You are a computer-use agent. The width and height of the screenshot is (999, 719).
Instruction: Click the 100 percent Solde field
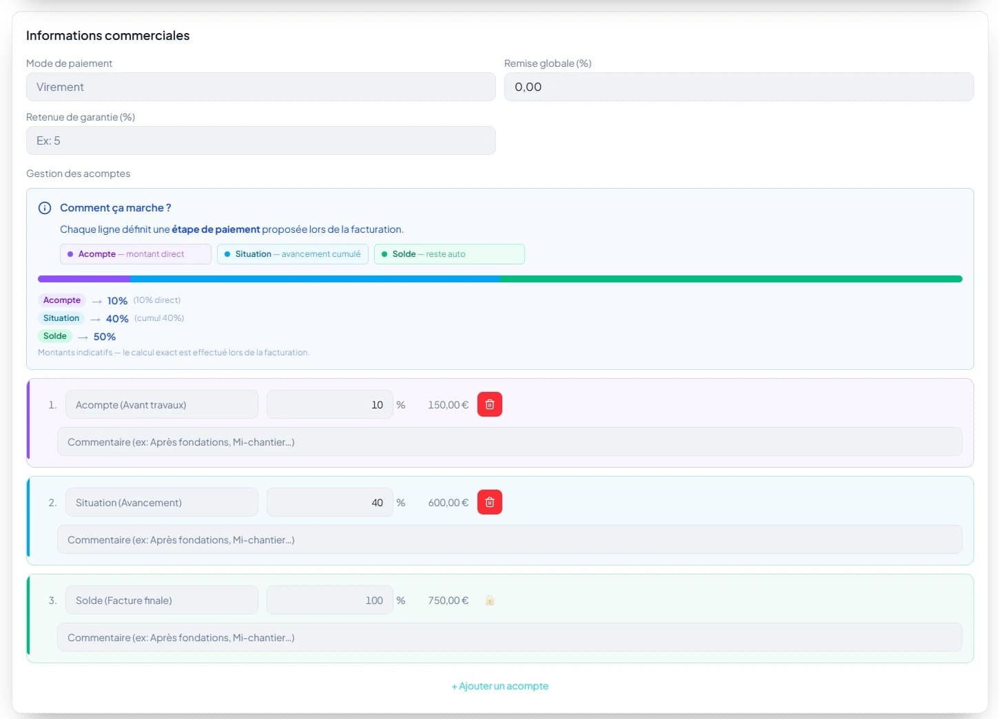pos(329,600)
